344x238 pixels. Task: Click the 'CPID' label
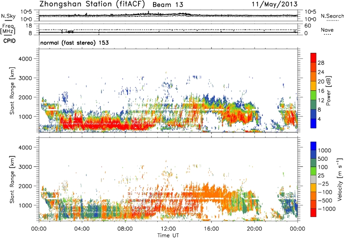(x=9, y=41)
